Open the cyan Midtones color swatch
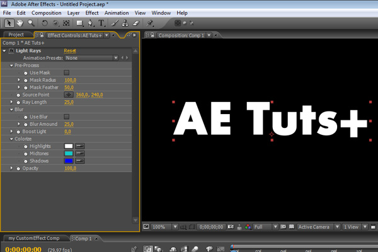The height and width of the screenshot is (252, 378). pyautogui.click(x=69, y=153)
